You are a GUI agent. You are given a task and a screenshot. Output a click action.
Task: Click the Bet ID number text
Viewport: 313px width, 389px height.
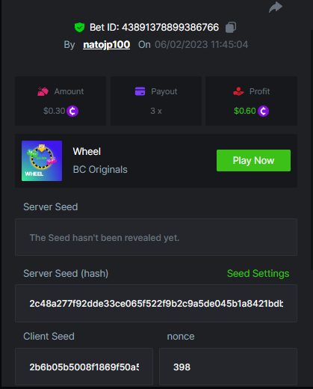(170, 27)
